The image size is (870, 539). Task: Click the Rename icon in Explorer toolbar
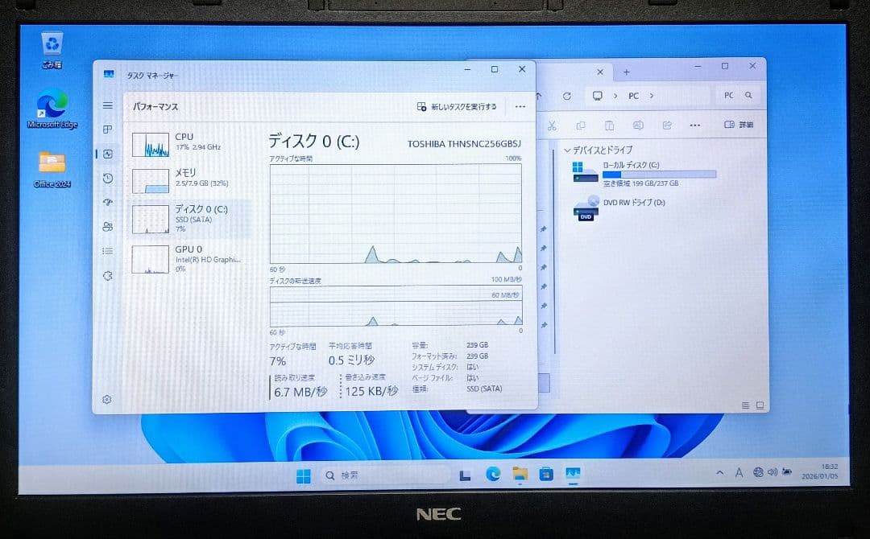point(638,125)
